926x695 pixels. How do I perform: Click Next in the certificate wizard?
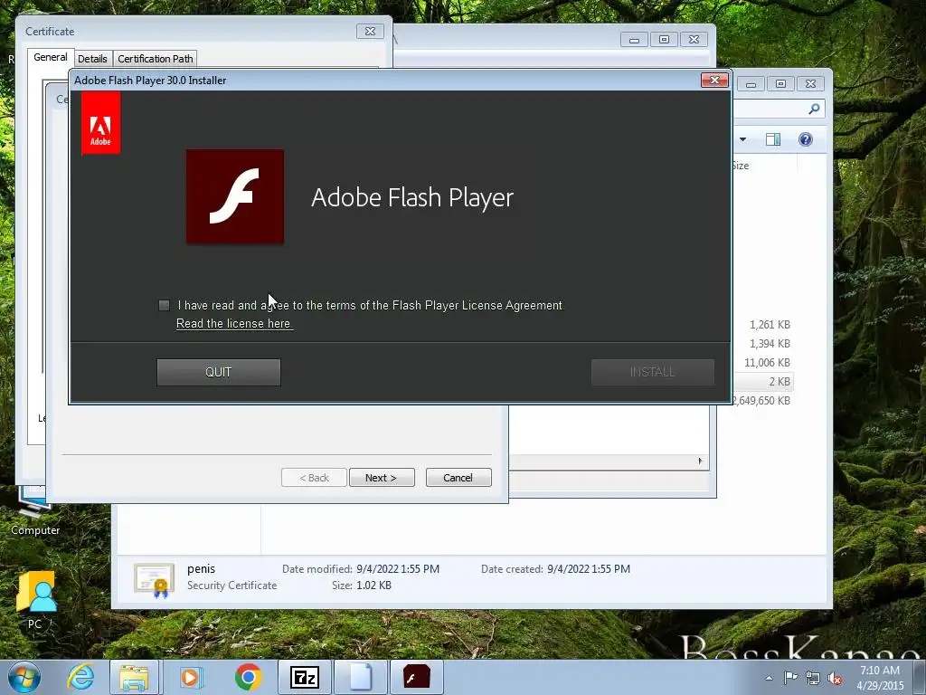(382, 478)
